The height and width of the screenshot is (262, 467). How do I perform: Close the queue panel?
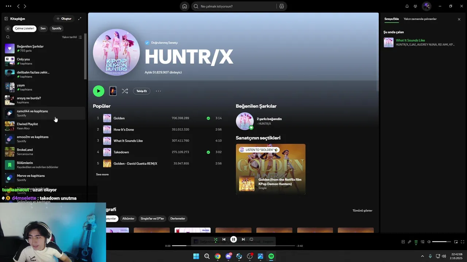(459, 19)
